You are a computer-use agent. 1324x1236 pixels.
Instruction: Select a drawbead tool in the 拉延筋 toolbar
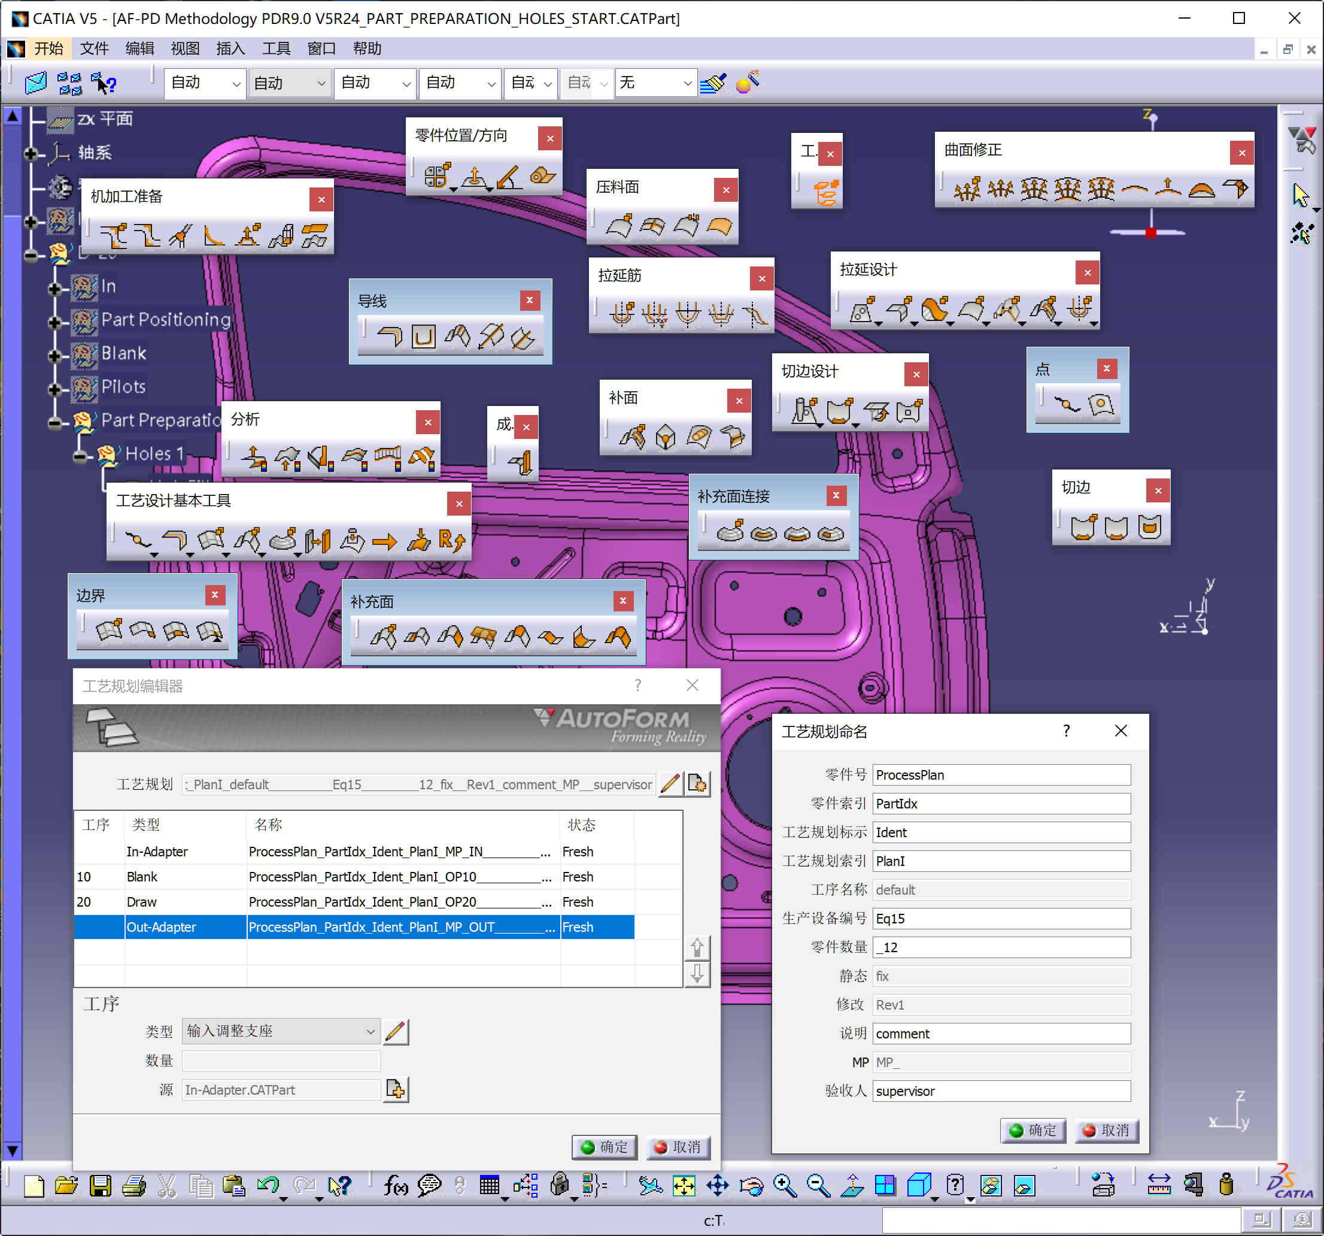[x=622, y=313]
